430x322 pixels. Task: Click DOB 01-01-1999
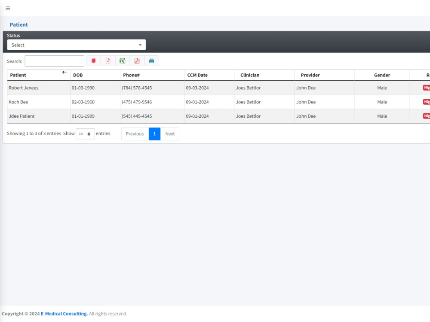[x=83, y=116]
